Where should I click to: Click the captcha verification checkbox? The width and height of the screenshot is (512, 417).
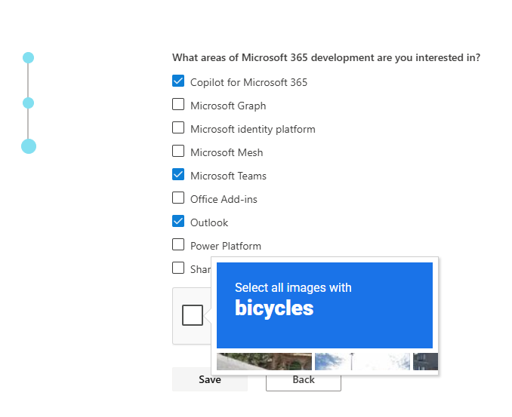coord(193,315)
